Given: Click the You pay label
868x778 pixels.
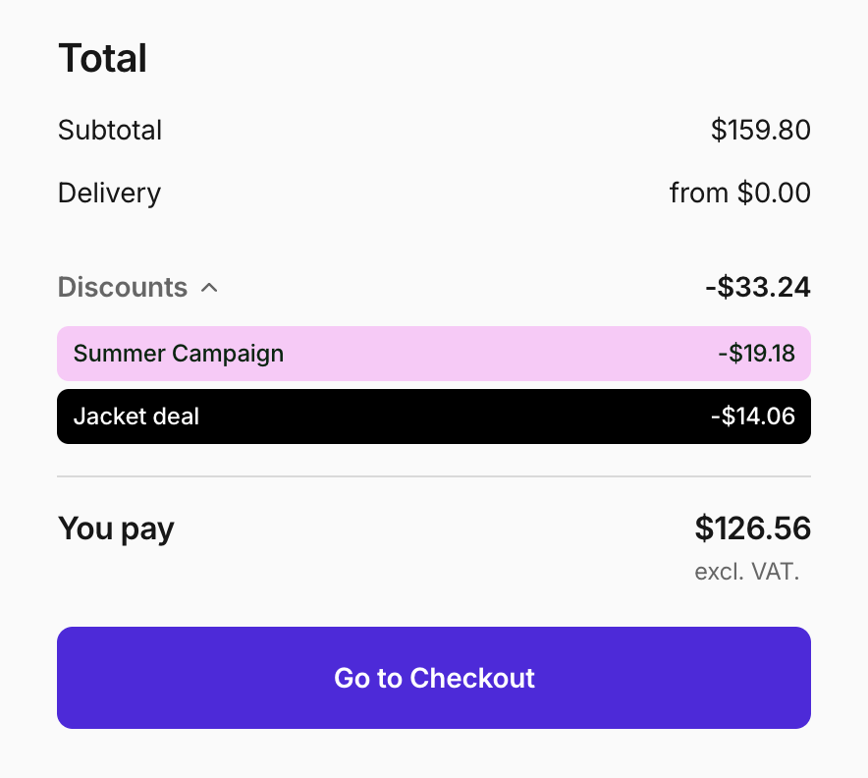Looking at the screenshot, I should point(116,528).
